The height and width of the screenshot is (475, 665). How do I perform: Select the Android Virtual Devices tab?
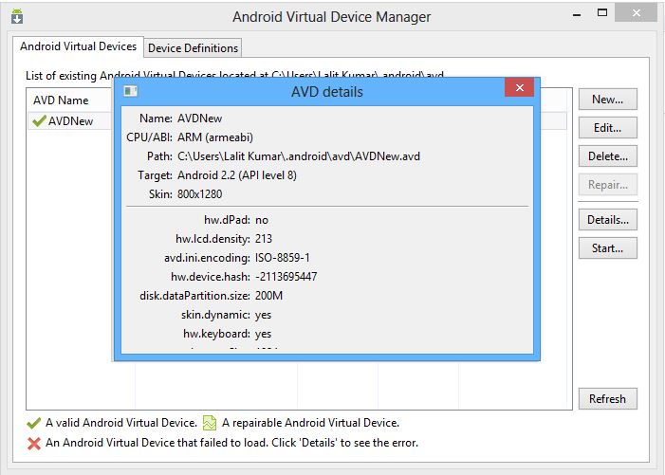pyautogui.click(x=79, y=46)
